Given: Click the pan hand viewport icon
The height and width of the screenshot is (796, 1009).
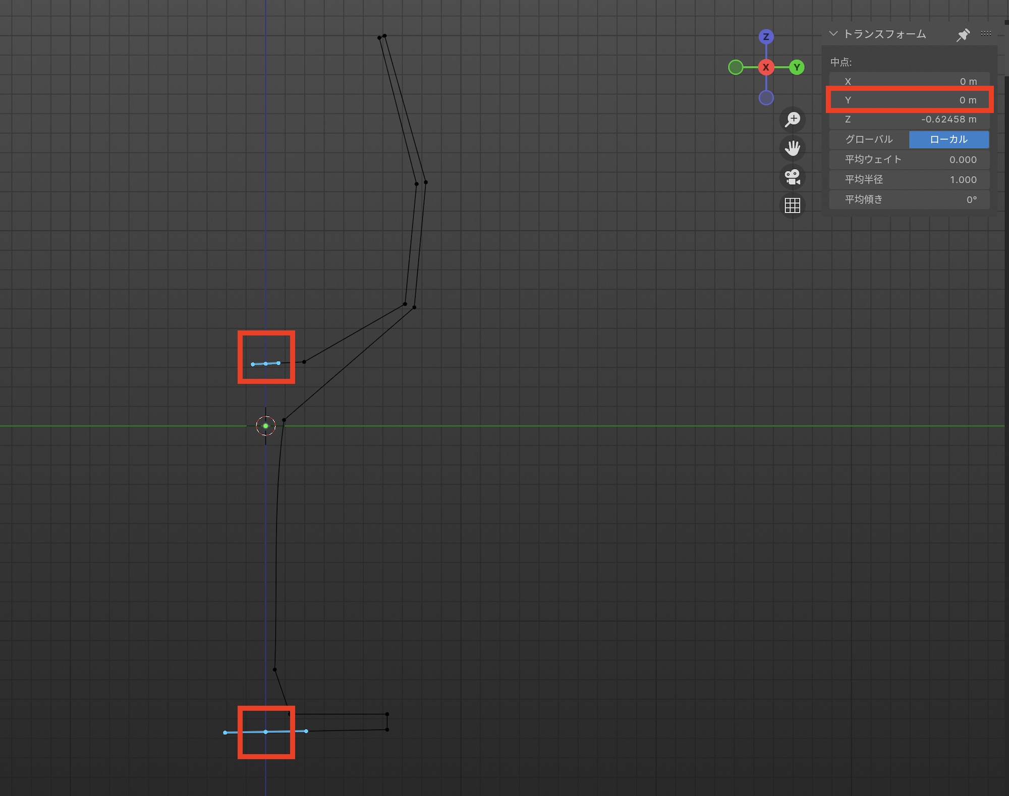Looking at the screenshot, I should 792,148.
